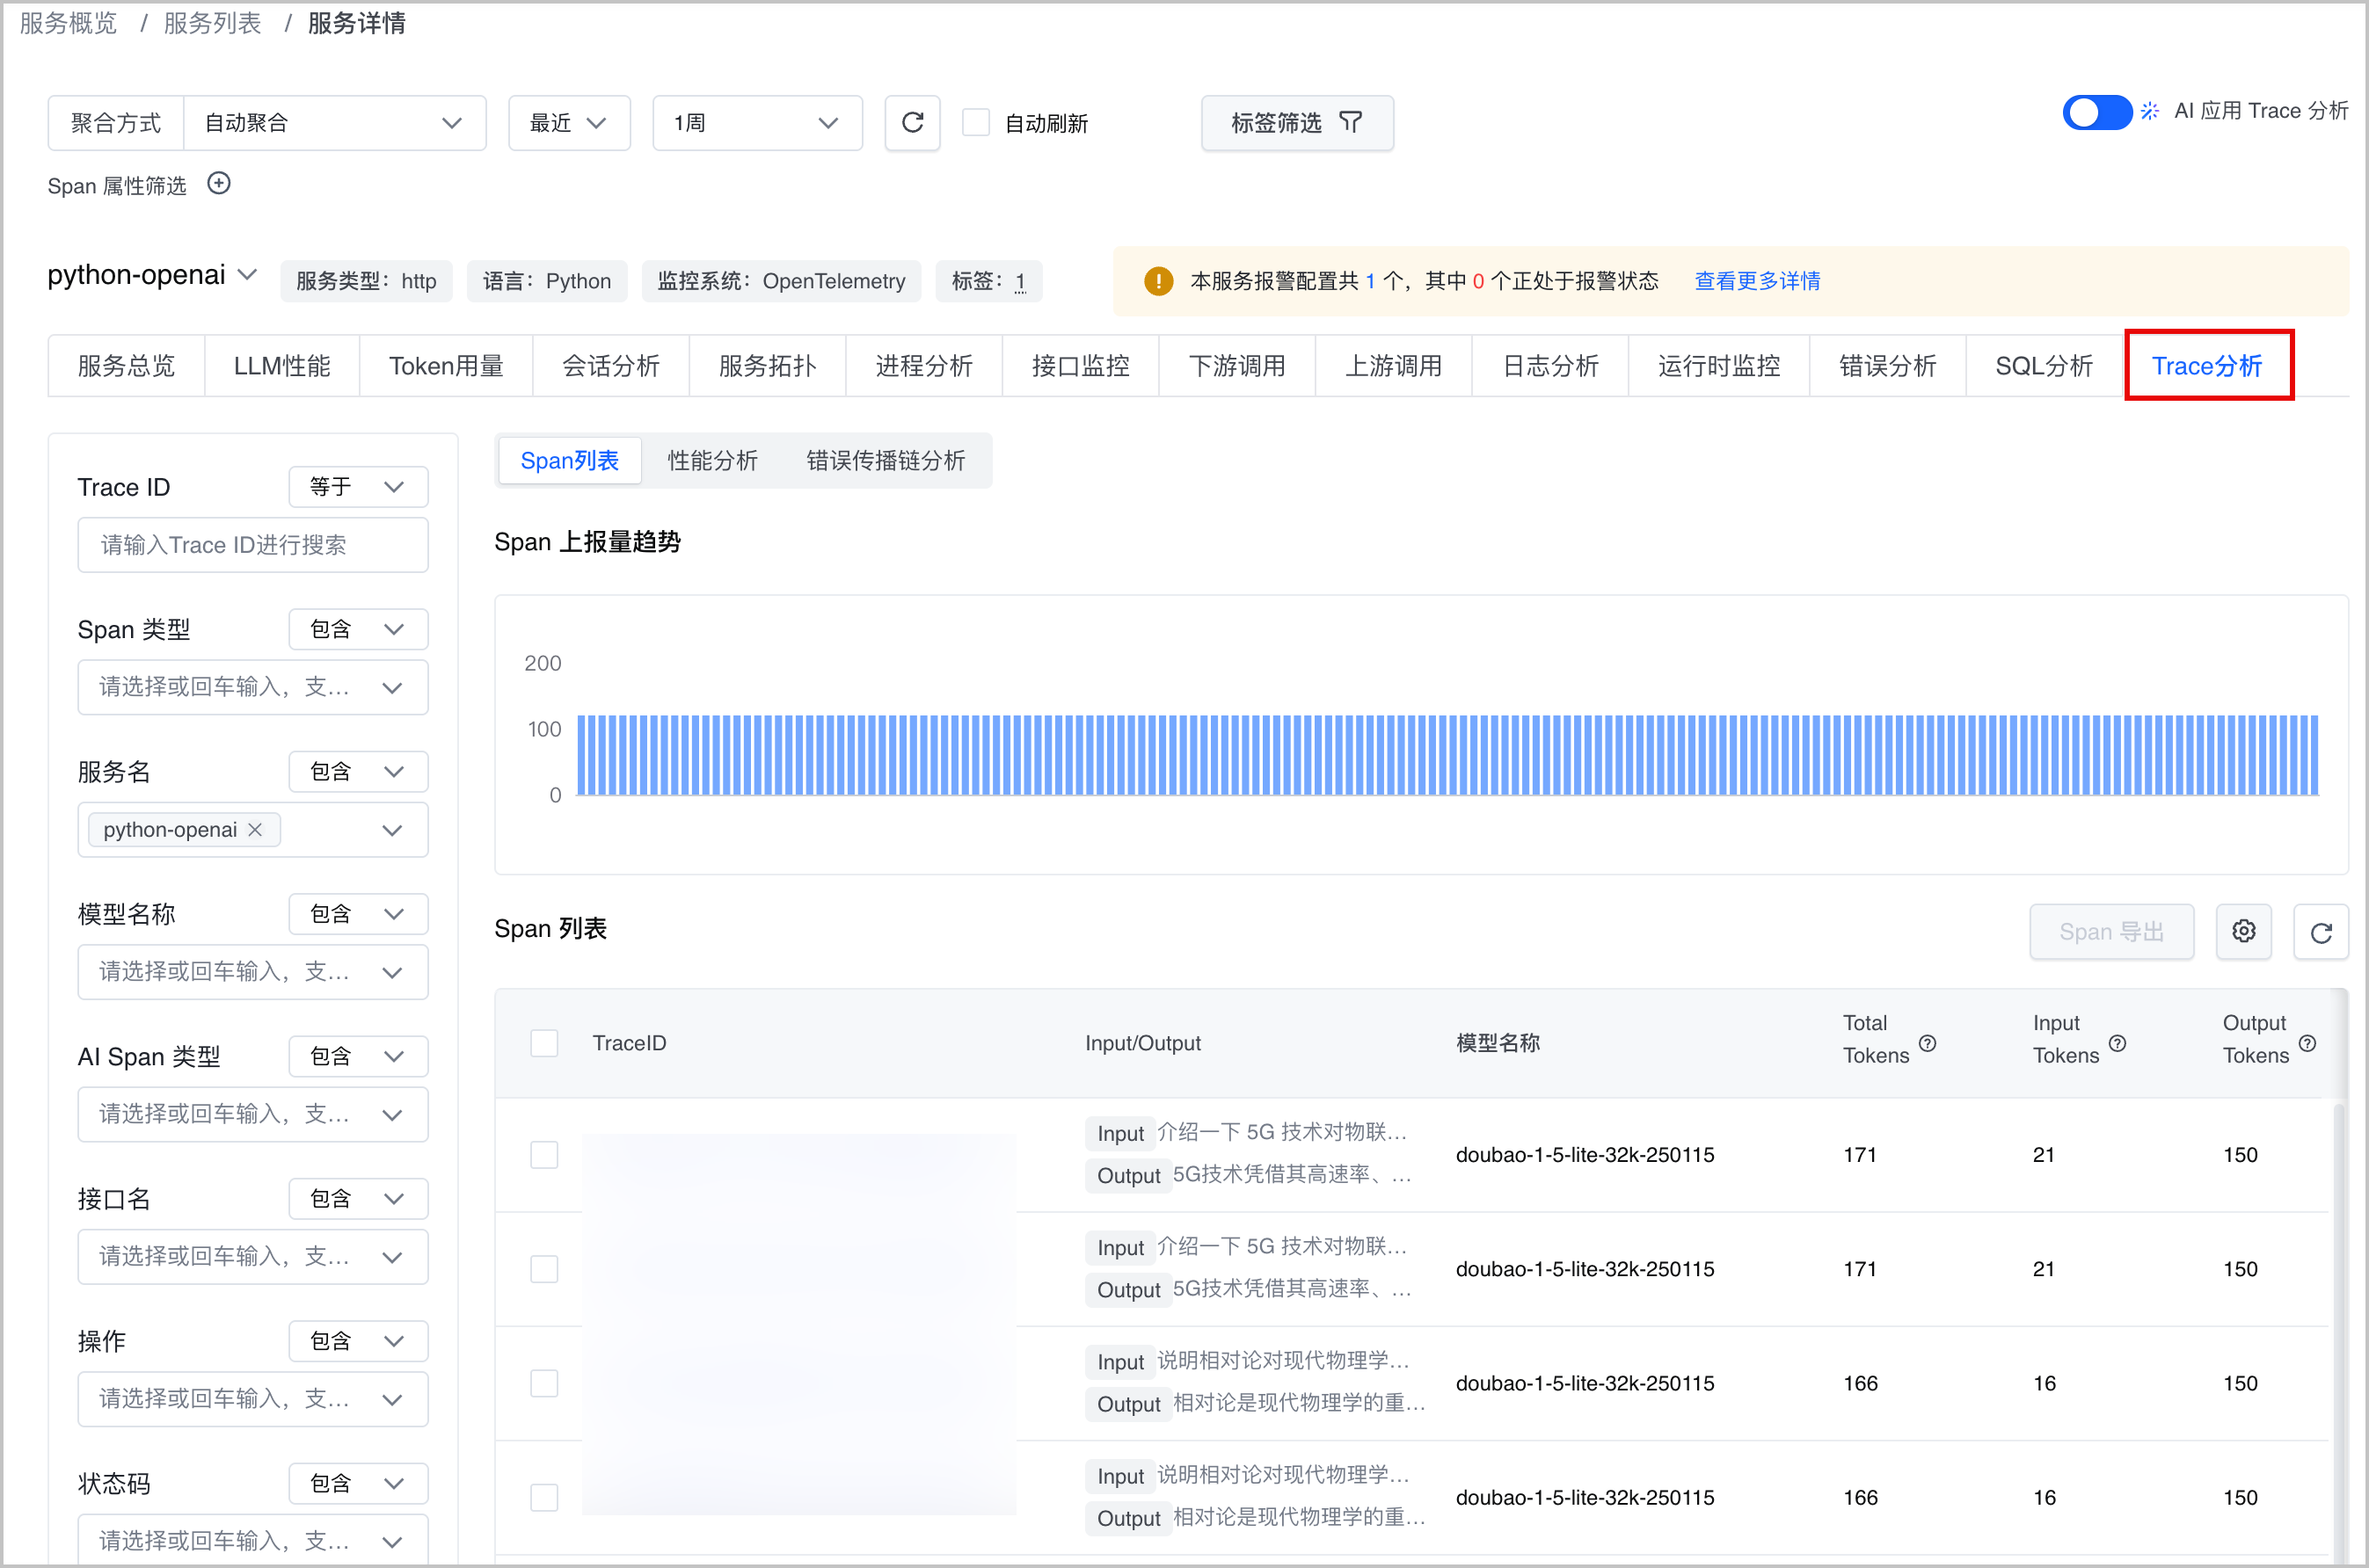The height and width of the screenshot is (1568, 2369).
Task: Show the Total Tokens help tooltip icon
Action: click(1927, 1042)
